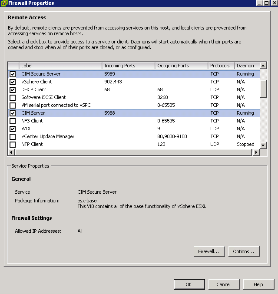Uncheck the CIM Secure Server checkbox
Viewport: 278px width, 294px height.
click(x=13, y=74)
